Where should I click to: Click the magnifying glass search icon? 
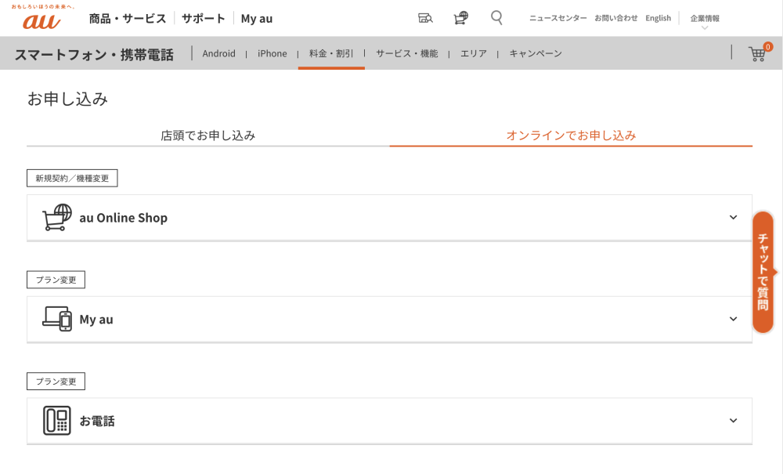(x=496, y=17)
